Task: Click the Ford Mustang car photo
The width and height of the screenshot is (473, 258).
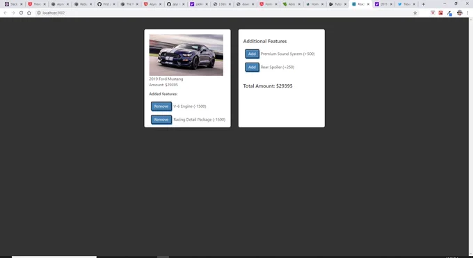Action: point(186,55)
